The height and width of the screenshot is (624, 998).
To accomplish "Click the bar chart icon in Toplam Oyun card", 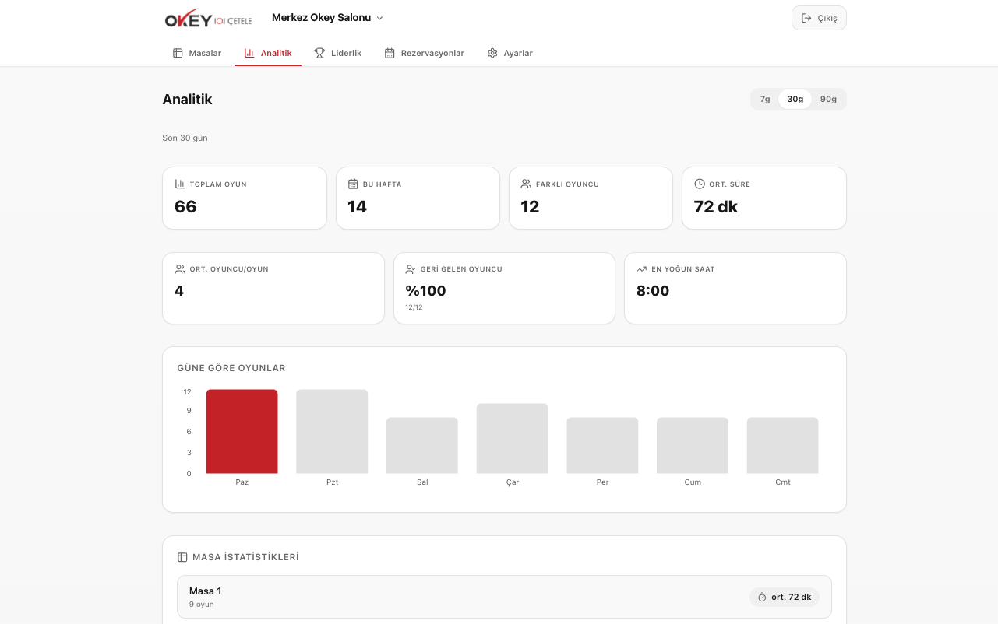I will point(180,184).
